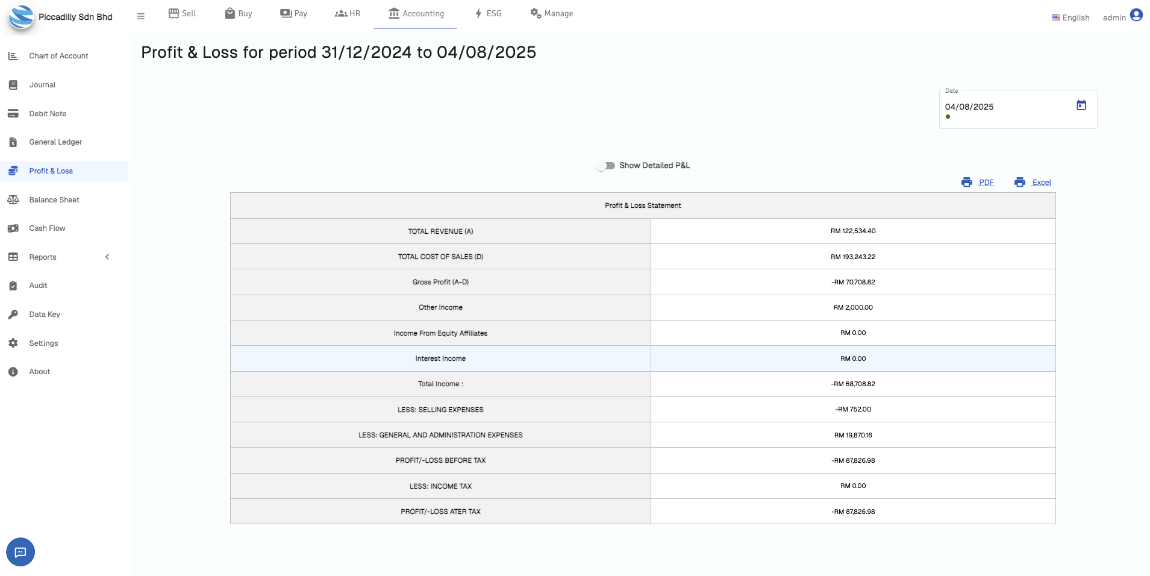1150x576 pixels.
Task: Click the Date field showing 04/08/2025
Action: point(1017,109)
